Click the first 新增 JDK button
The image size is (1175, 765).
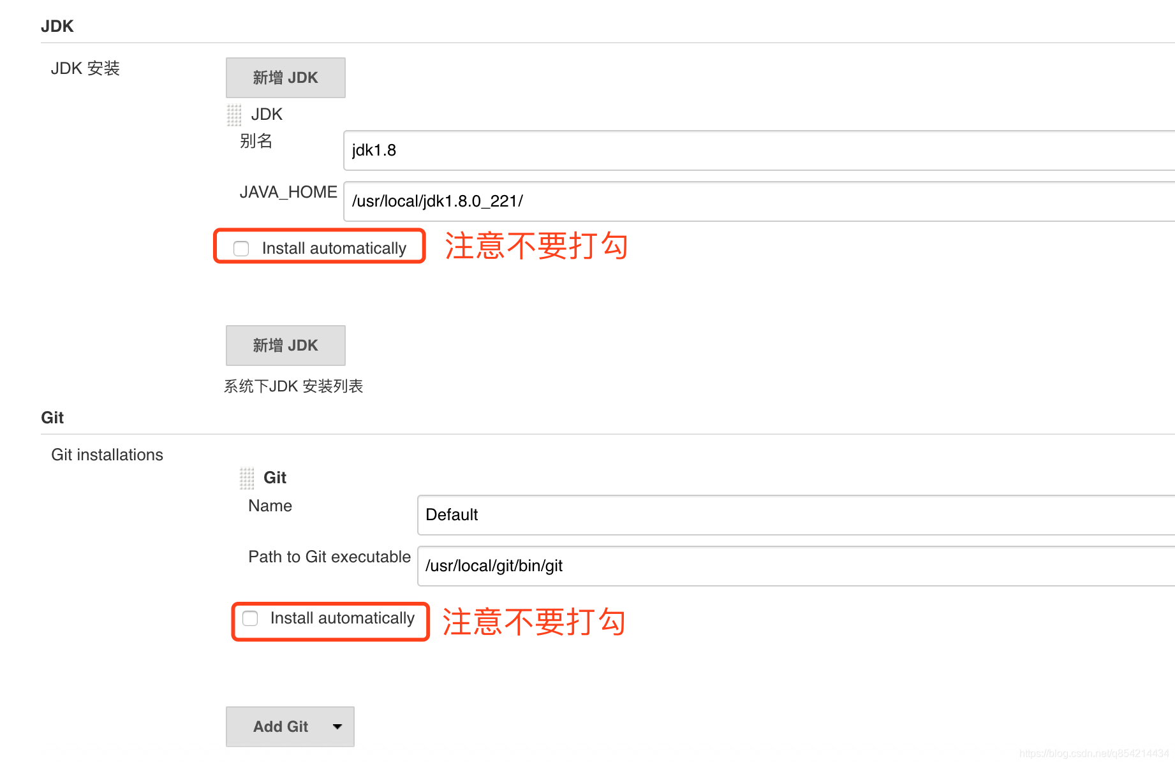285,77
